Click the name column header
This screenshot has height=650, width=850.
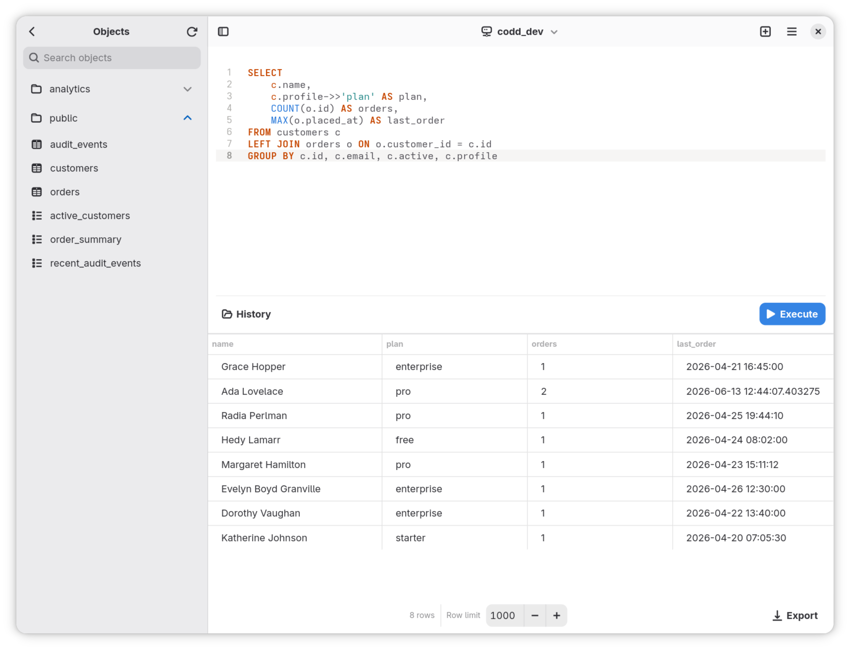295,344
